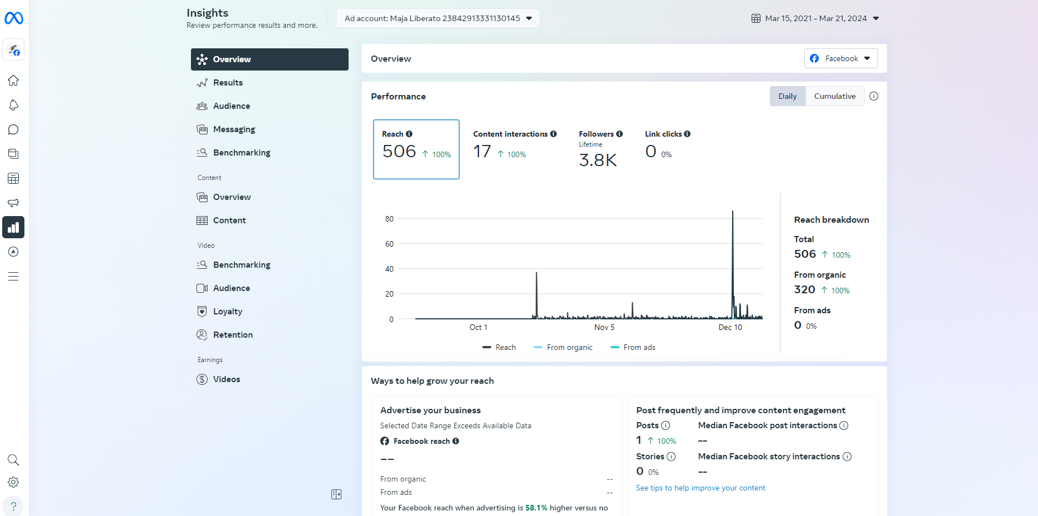Screen dimensions: 1038x516
Task: Open Video Audience item
Action: (x=270, y=288)
